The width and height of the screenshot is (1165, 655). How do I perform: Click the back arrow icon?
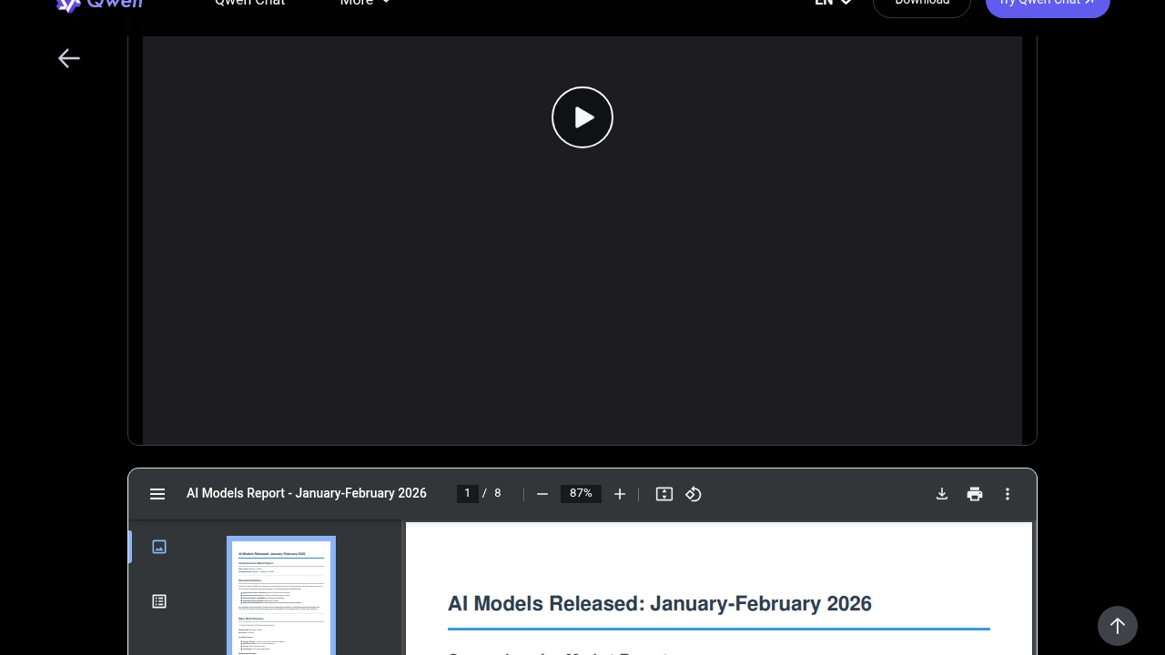coord(69,58)
